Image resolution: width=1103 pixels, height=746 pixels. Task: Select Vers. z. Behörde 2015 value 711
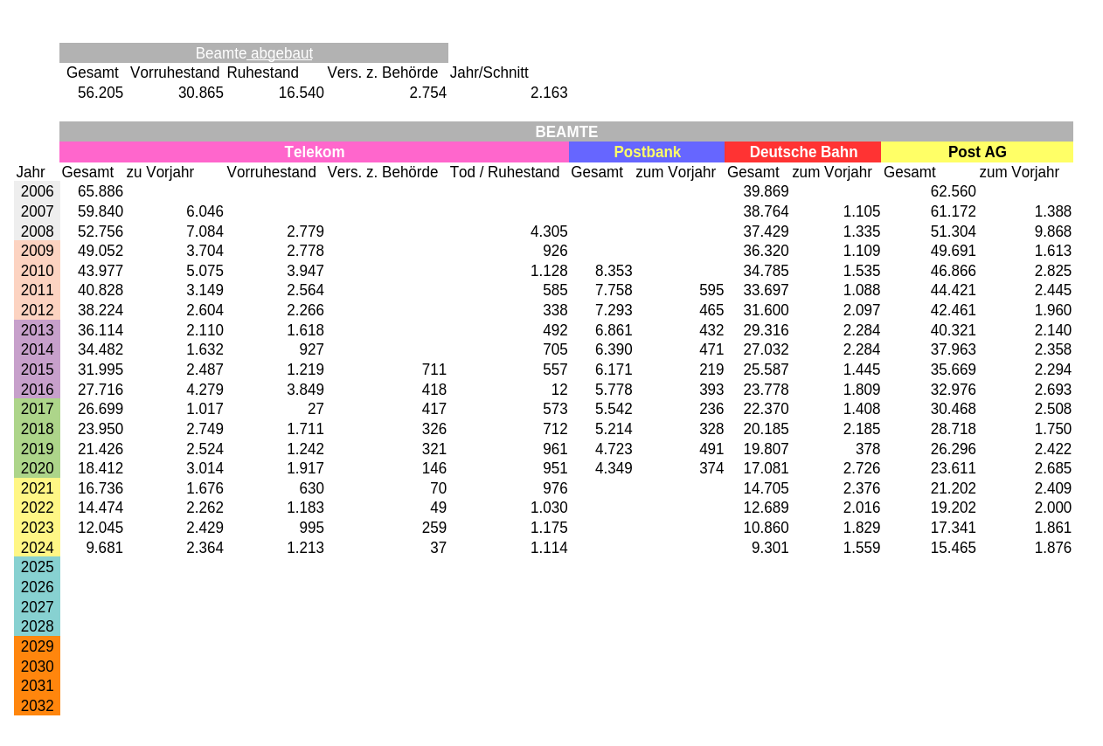(x=434, y=370)
